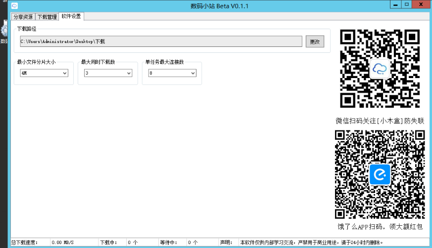432x248 pixels.
Task: Maximize the 数码小站 window
Action: (x=407, y=4)
